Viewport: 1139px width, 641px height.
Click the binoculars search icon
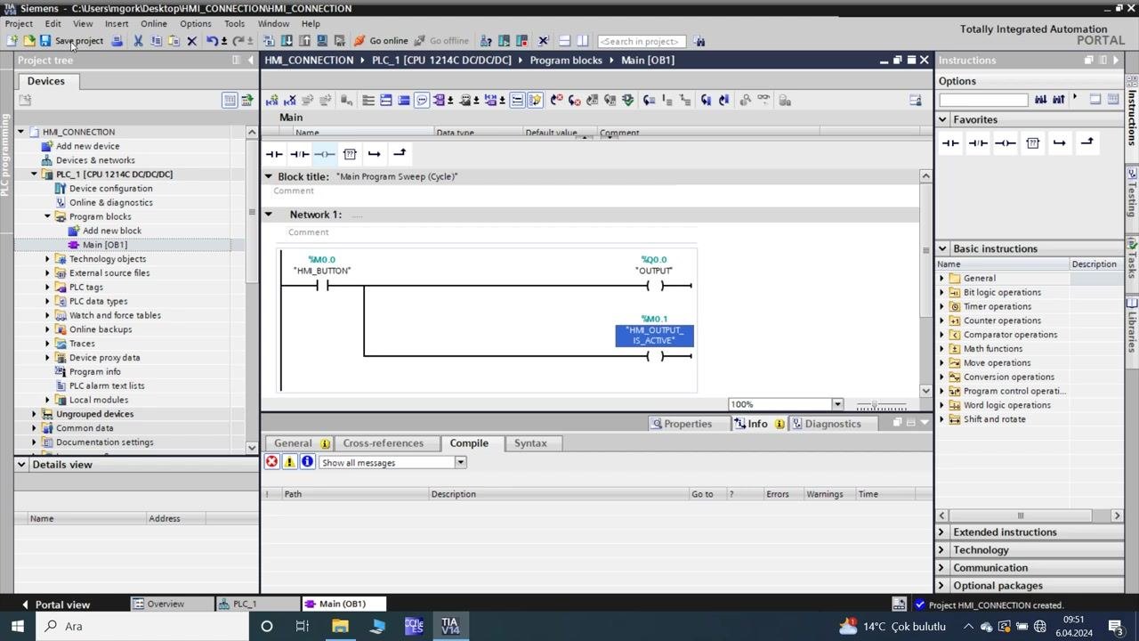[699, 41]
